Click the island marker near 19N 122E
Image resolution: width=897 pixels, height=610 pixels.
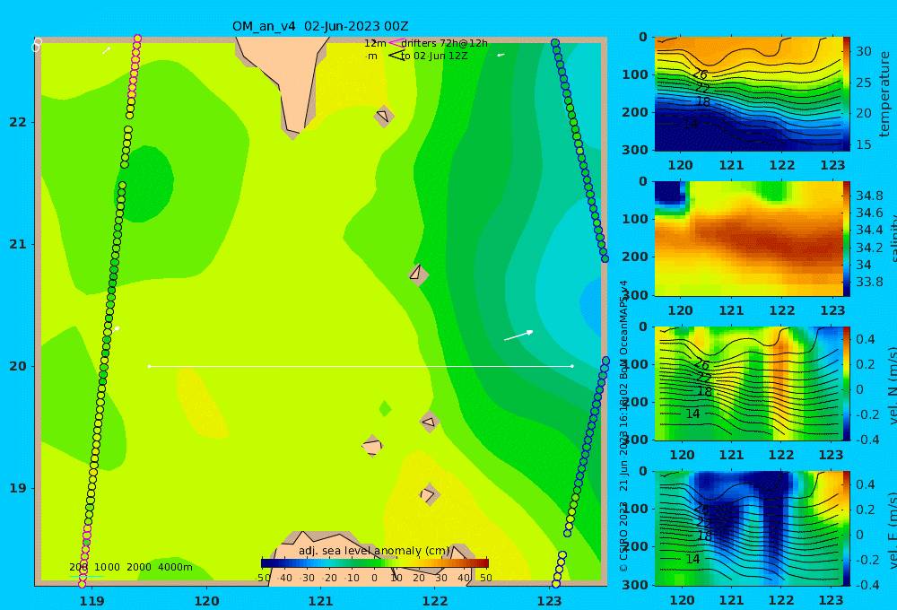click(429, 494)
